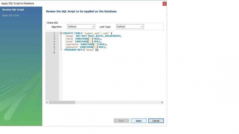Click the Apply button
The width and height of the screenshot is (239, 134).
pos(138,121)
